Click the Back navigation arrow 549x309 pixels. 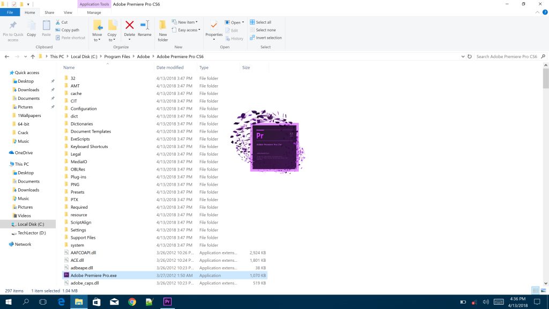(x=7, y=56)
